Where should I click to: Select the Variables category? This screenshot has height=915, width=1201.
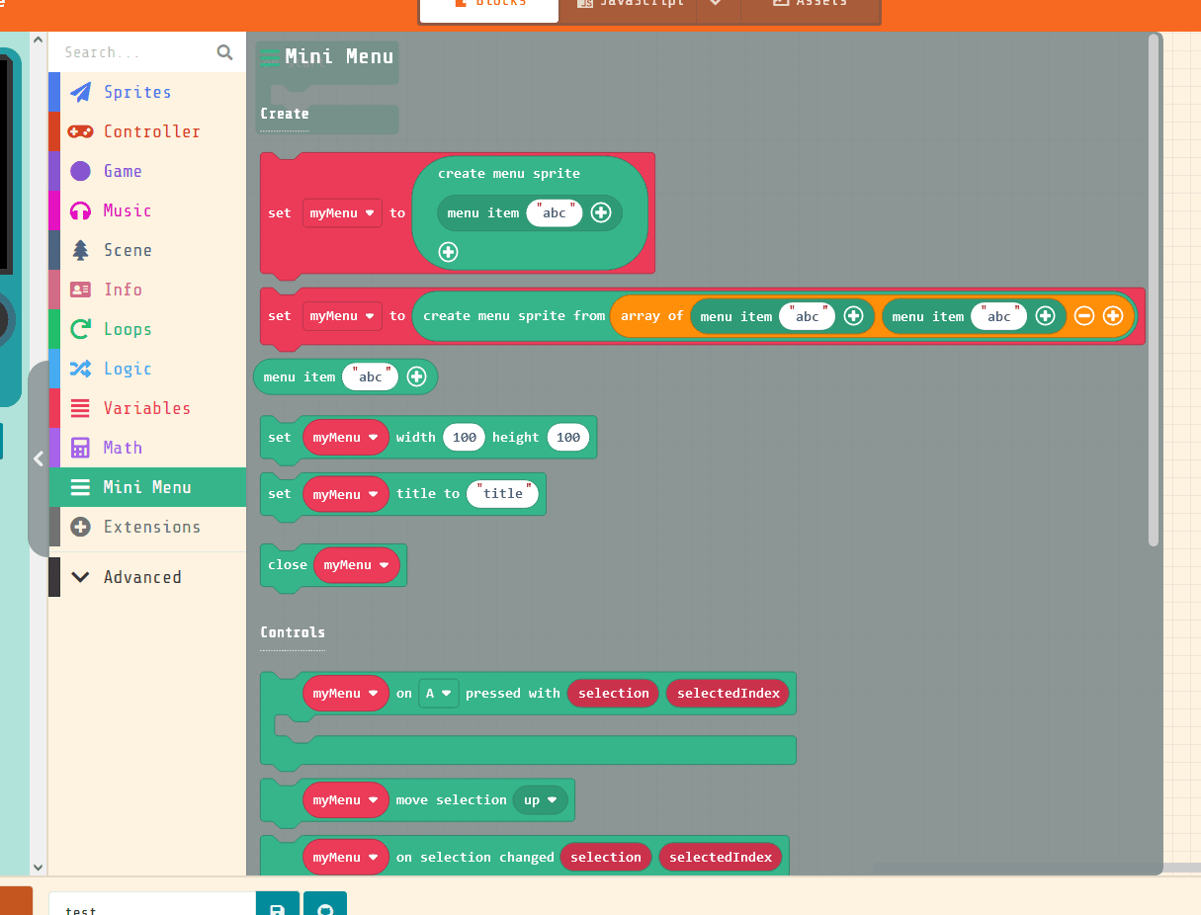[146, 408]
